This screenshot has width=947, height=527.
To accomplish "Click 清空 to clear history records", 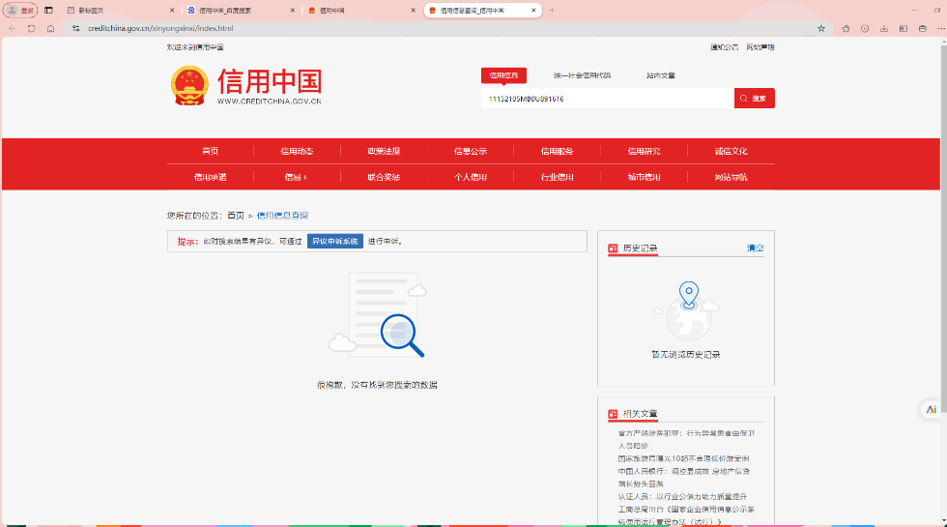I will pyautogui.click(x=755, y=248).
